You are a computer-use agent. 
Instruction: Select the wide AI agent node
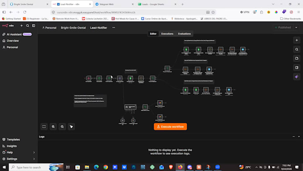[x=131, y=107]
